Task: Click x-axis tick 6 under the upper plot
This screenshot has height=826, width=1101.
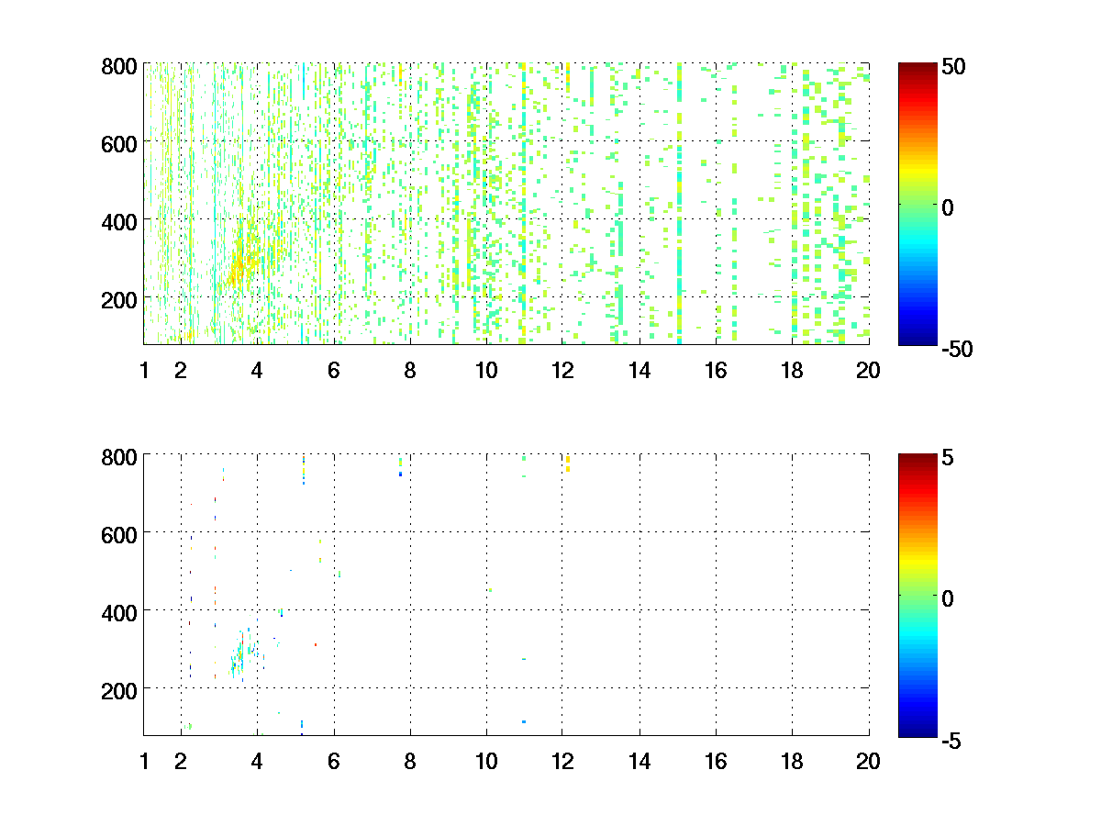Action: (x=333, y=371)
